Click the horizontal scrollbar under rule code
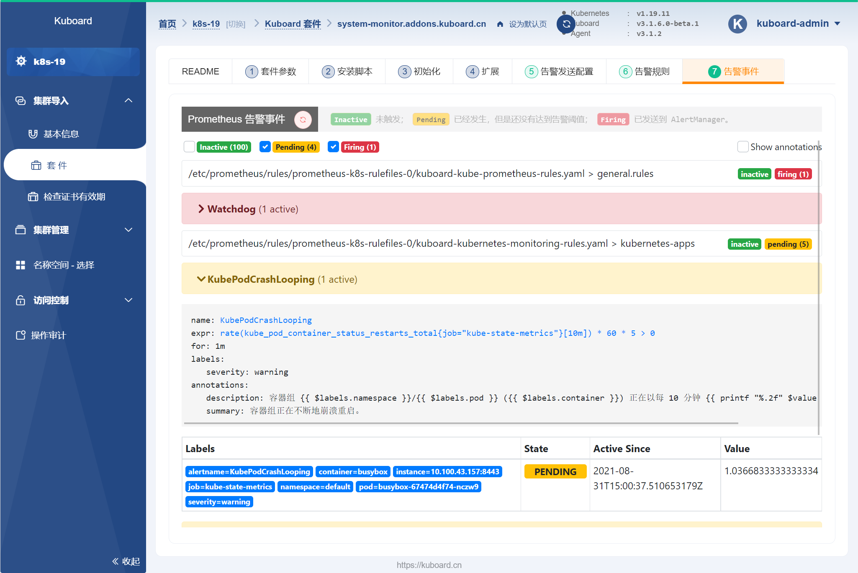 pos(461,423)
